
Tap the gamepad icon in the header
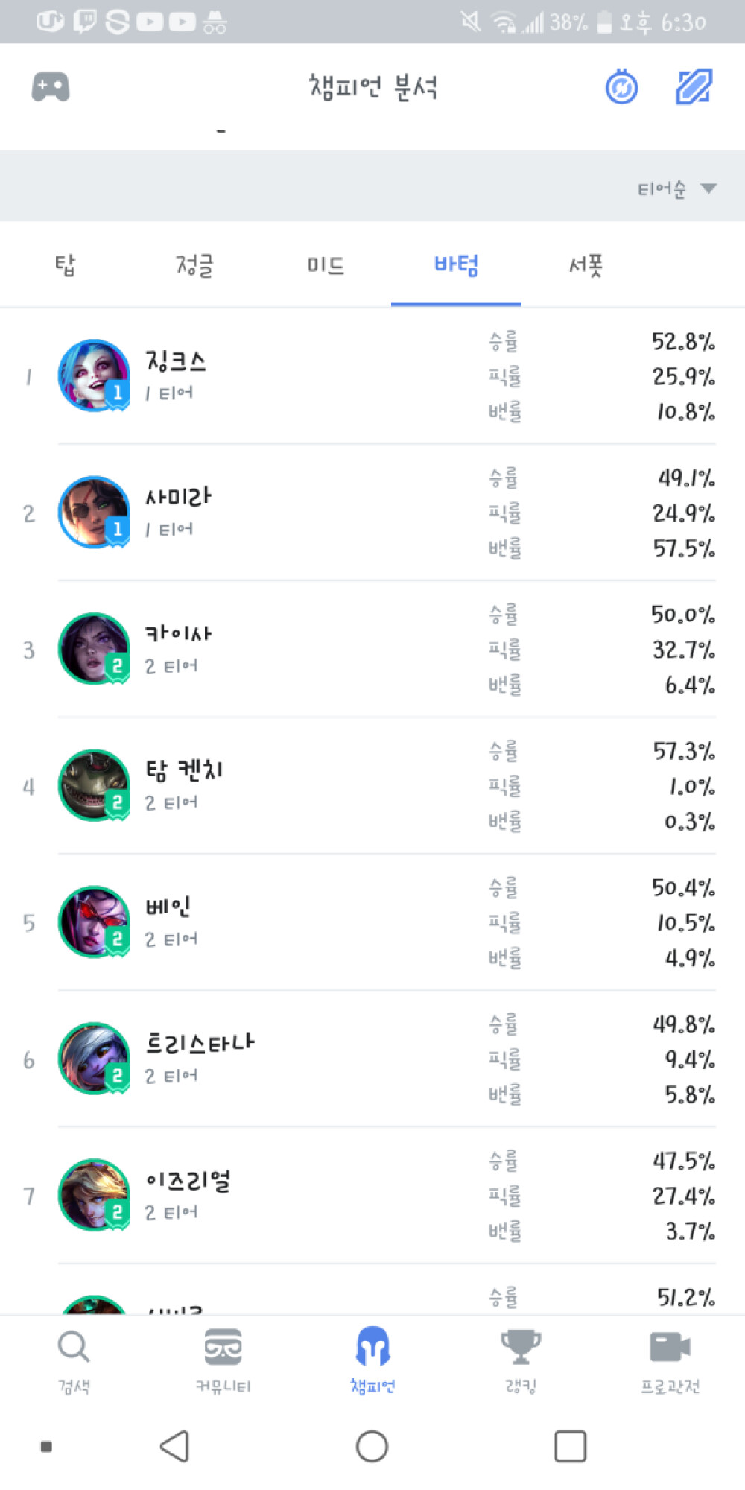pyautogui.click(x=51, y=86)
